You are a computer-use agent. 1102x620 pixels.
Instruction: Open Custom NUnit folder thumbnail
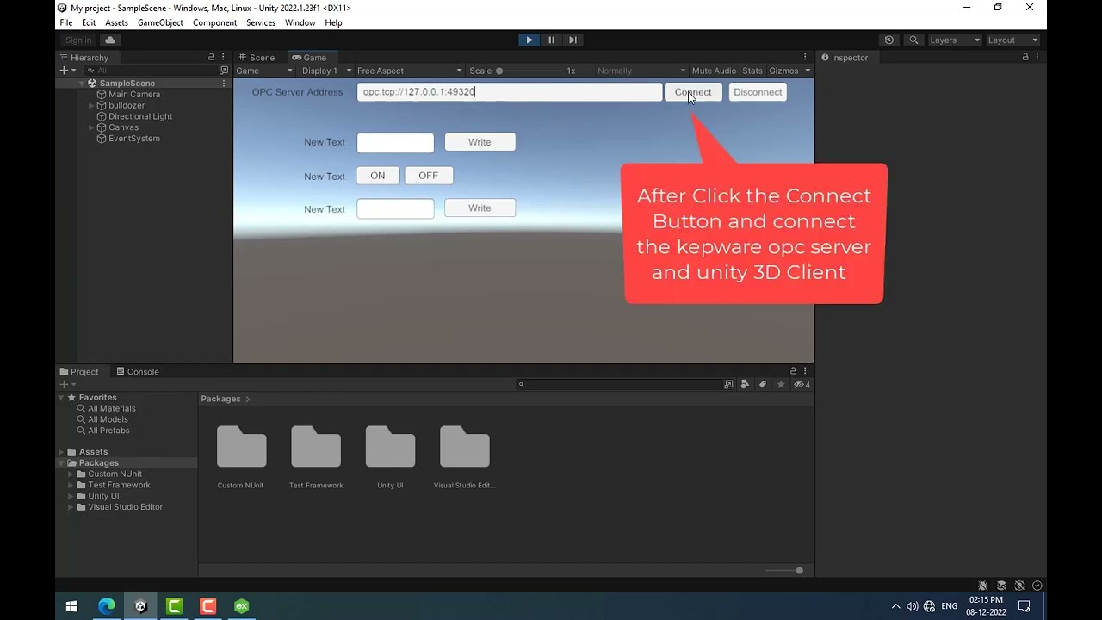(241, 447)
